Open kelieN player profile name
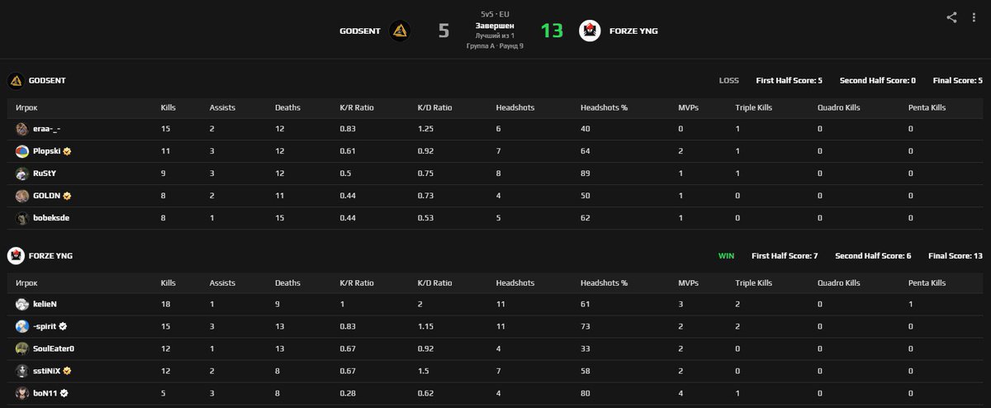991x408 pixels. coord(45,304)
